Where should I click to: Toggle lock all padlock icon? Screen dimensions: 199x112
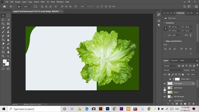[x=183, y=74]
